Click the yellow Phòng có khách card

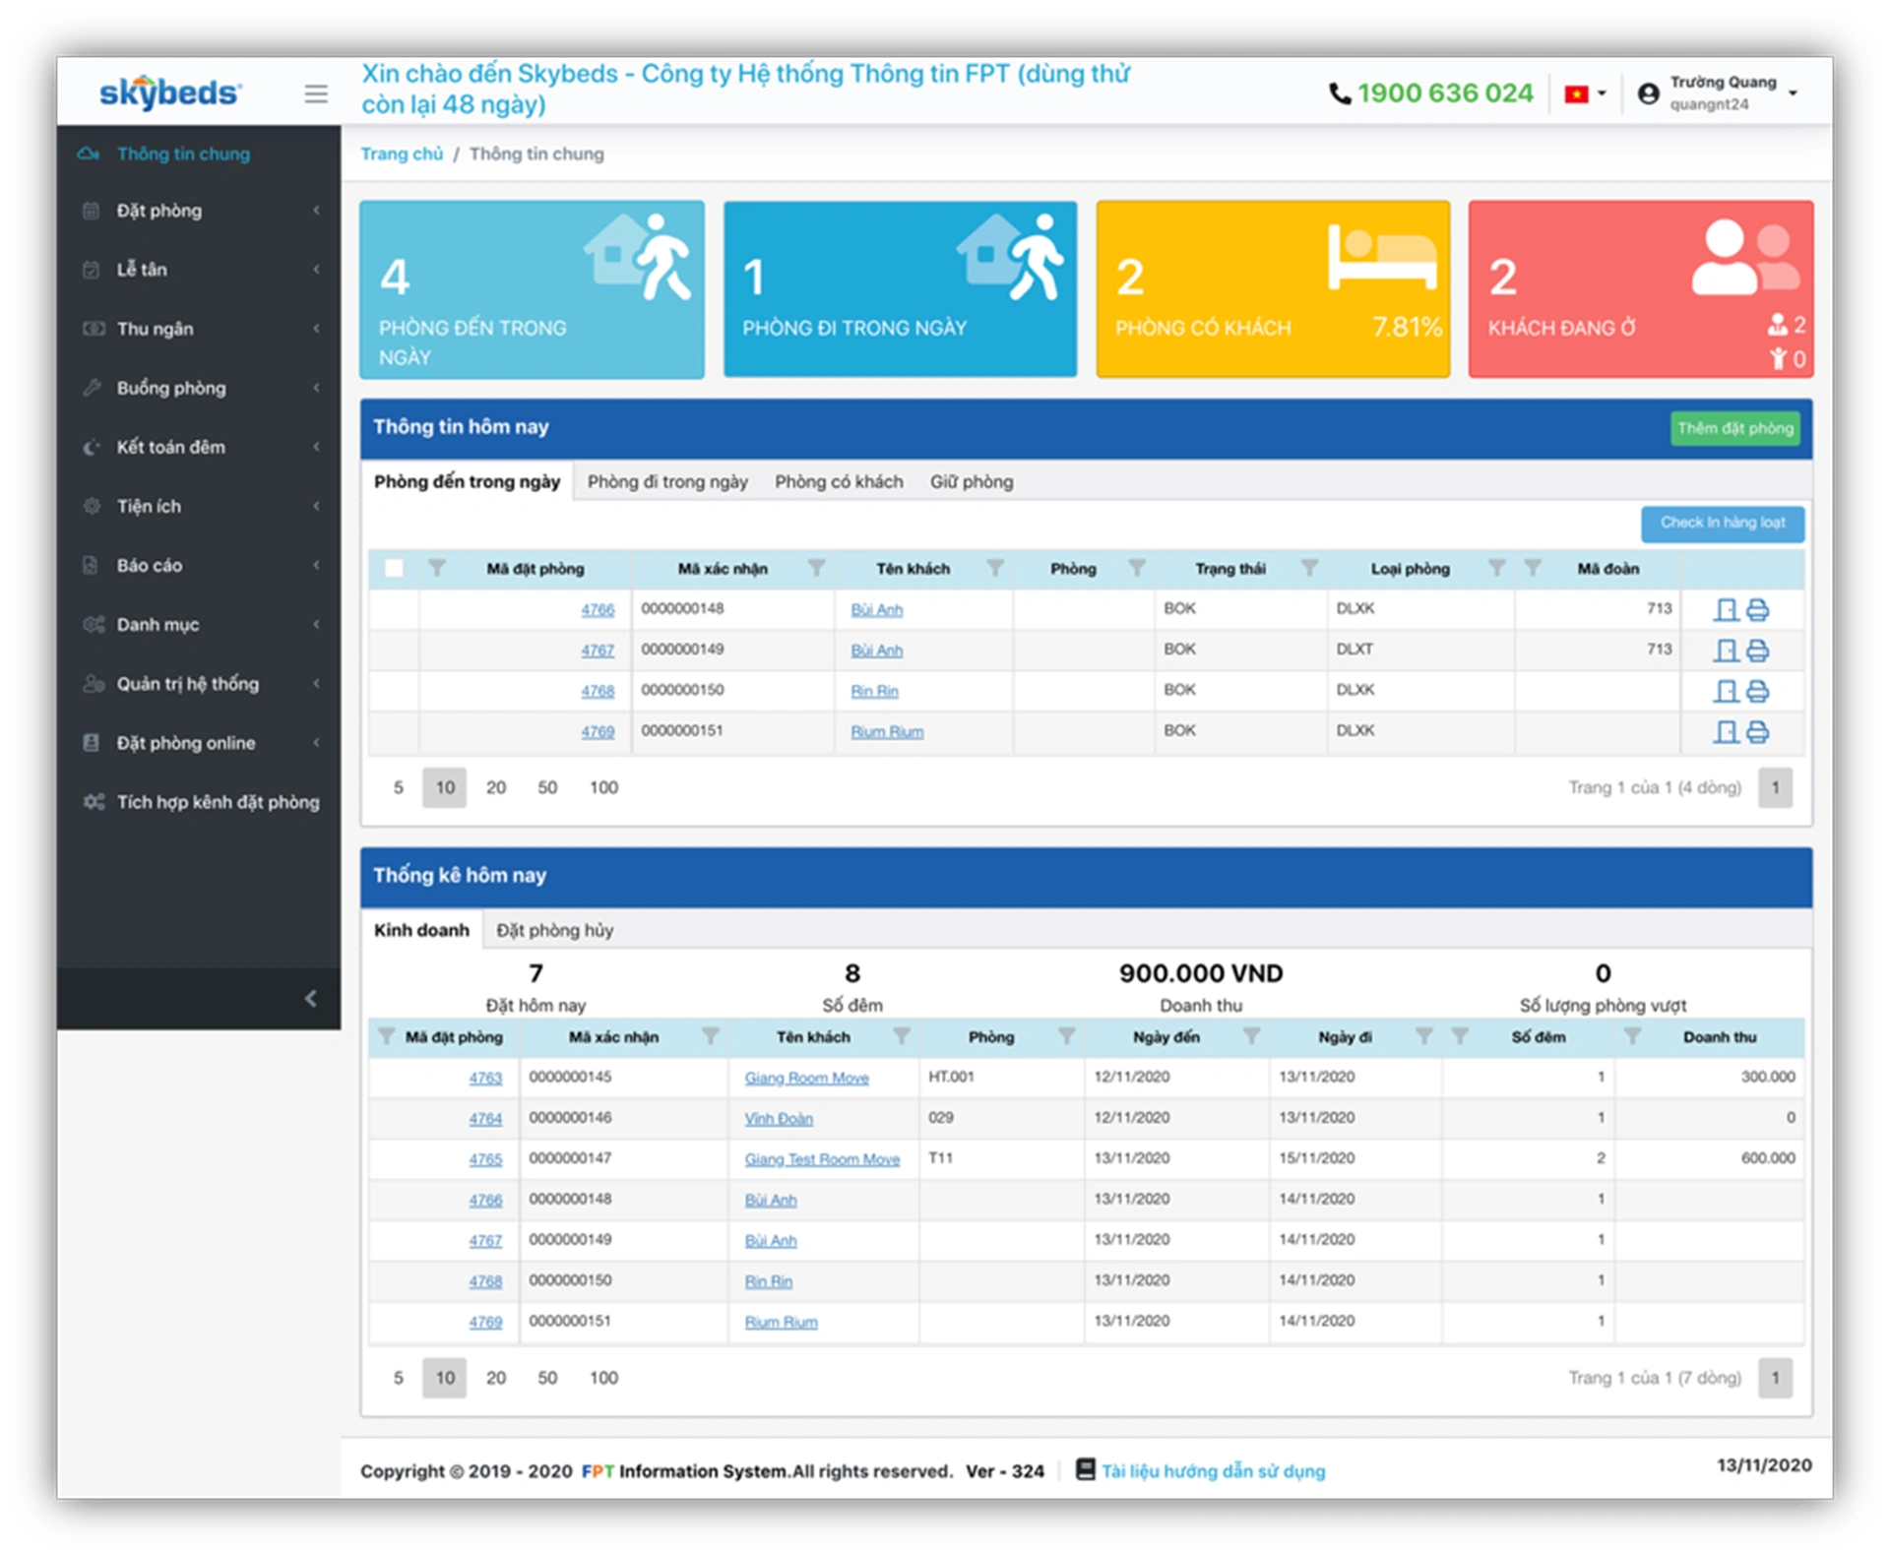tap(1272, 288)
